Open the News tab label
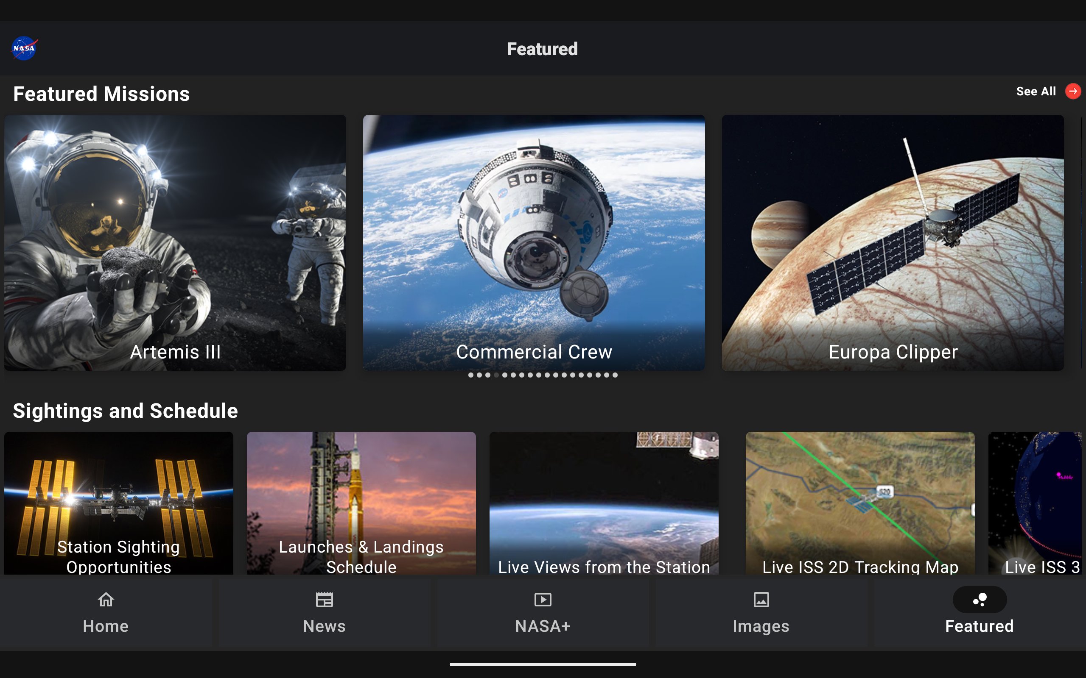The image size is (1086, 678). [324, 626]
